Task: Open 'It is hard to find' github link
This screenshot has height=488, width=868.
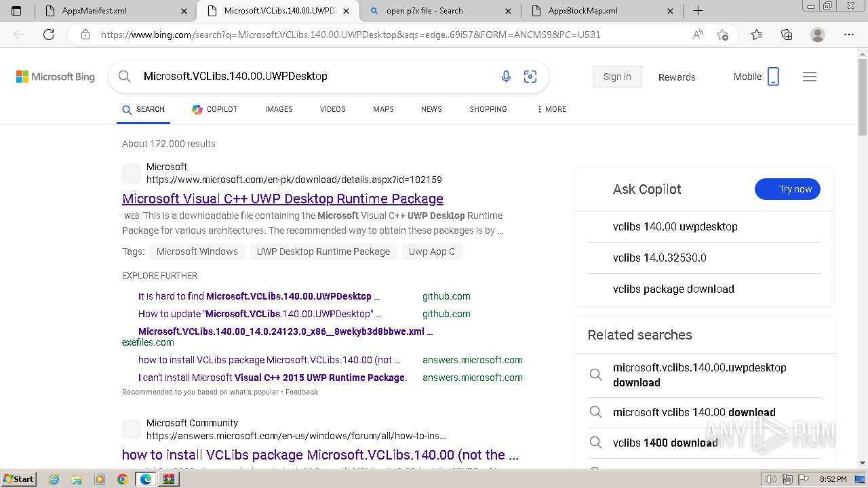Action: click(x=259, y=296)
